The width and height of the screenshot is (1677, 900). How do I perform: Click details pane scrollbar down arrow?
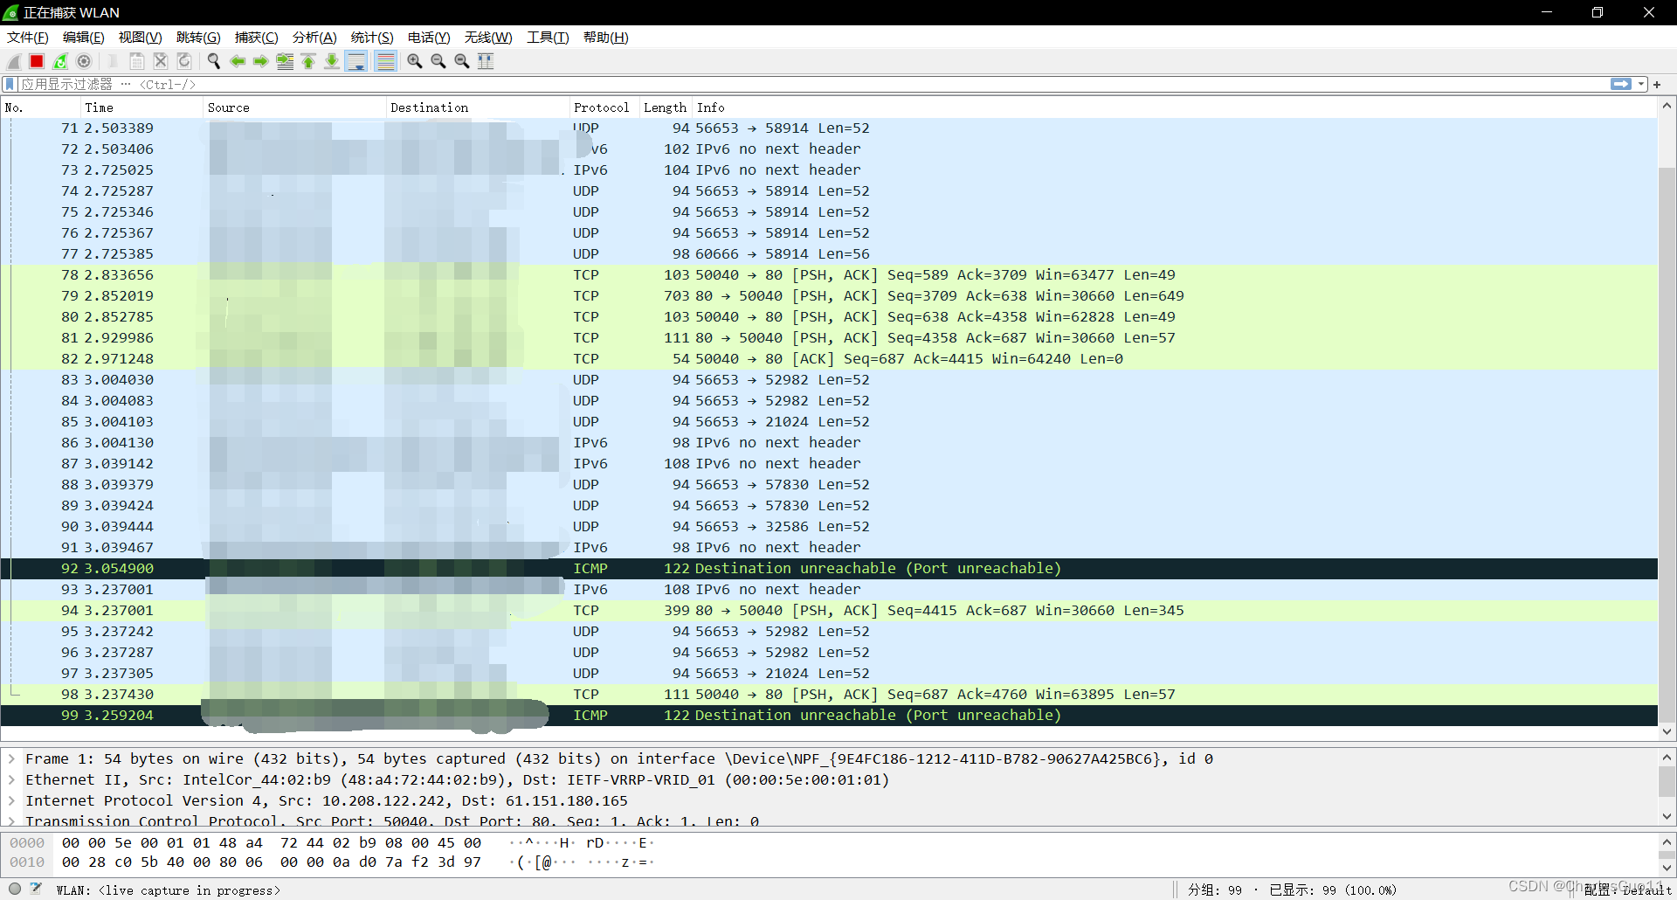1667,816
